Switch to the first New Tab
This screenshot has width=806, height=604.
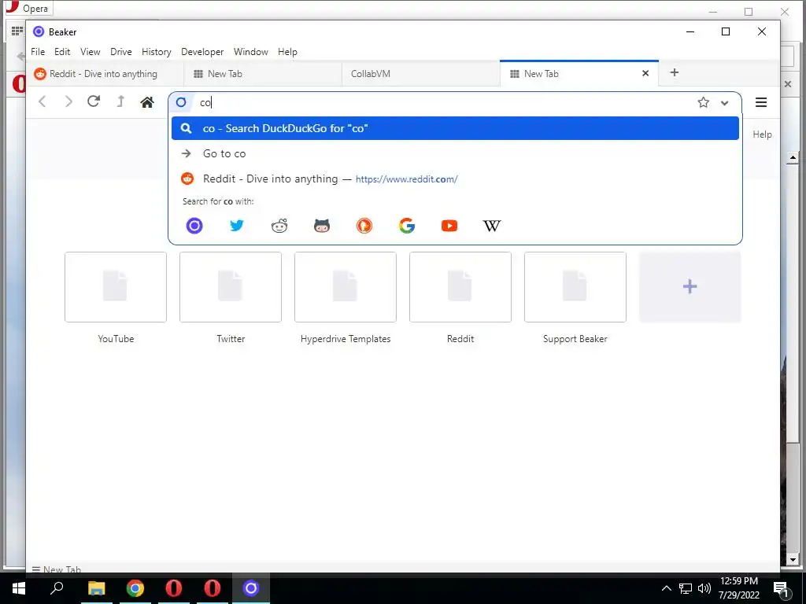pyautogui.click(x=263, y=74)
